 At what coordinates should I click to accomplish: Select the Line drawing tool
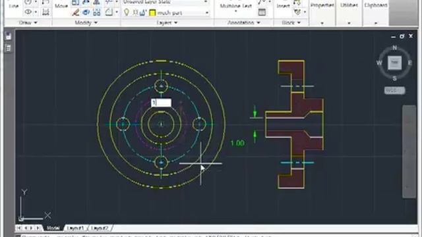click(14, 5)
